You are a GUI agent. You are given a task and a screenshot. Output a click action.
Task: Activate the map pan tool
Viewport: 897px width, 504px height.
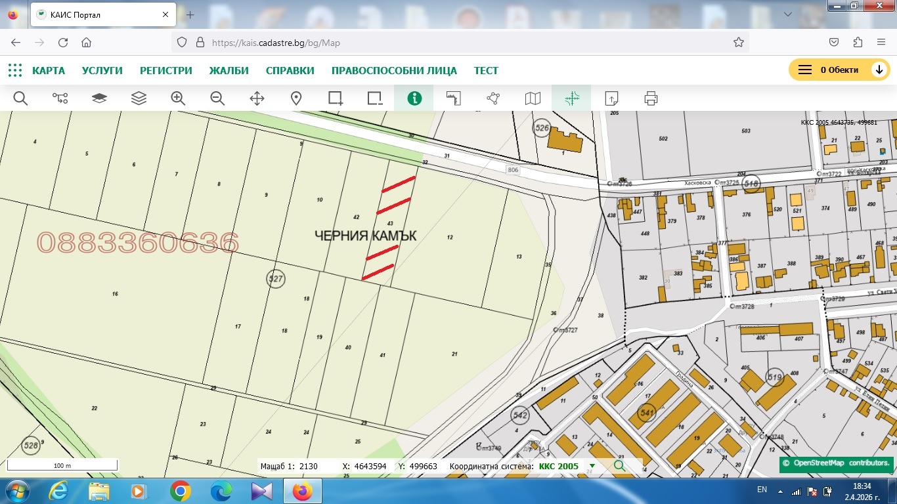(257, 98)
